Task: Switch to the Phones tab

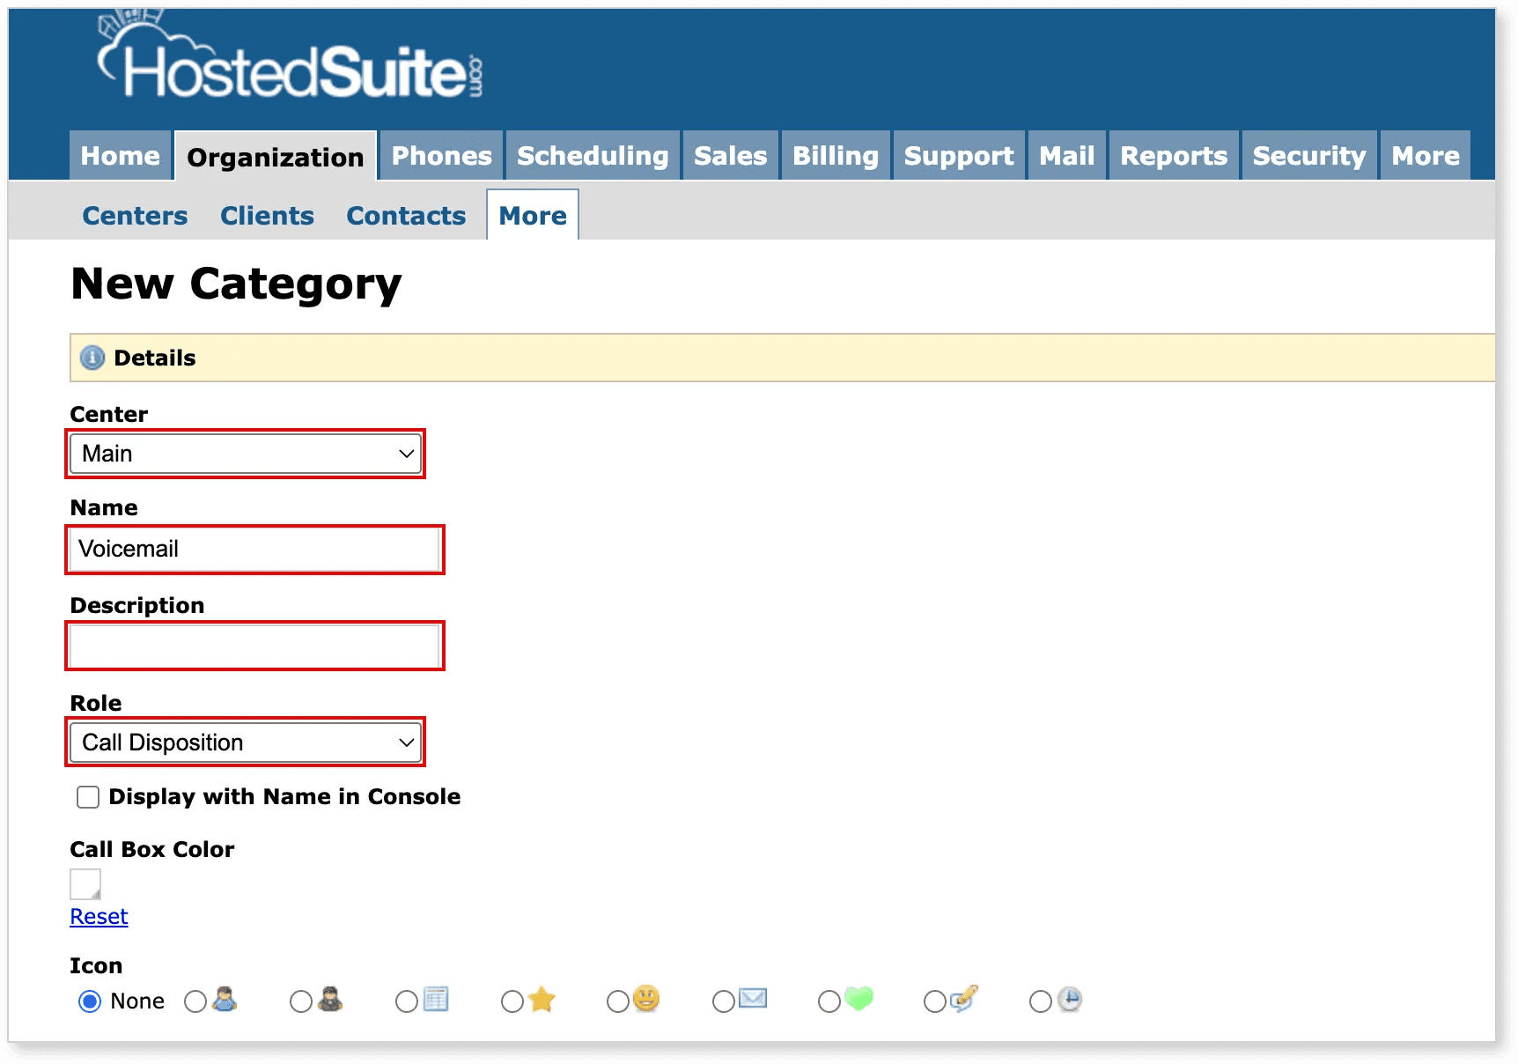Action: [x=442, y=156]
